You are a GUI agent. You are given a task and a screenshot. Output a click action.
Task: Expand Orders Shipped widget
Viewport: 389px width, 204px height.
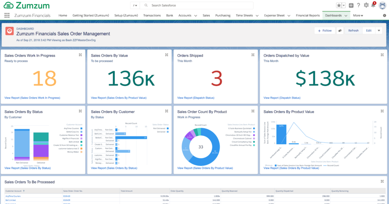pyautogui.click(x=253, y=55)
